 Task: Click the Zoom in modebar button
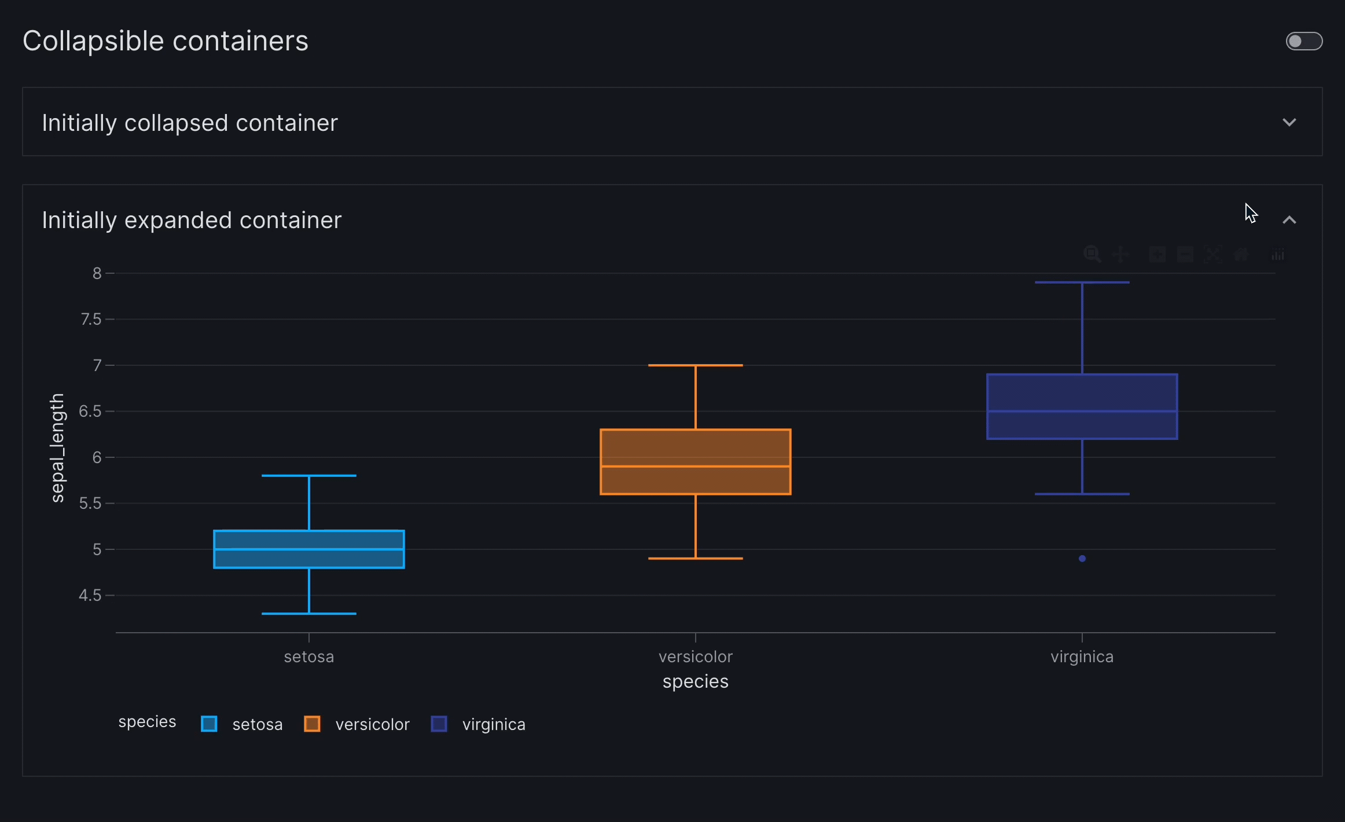[x=1157, y=254]
